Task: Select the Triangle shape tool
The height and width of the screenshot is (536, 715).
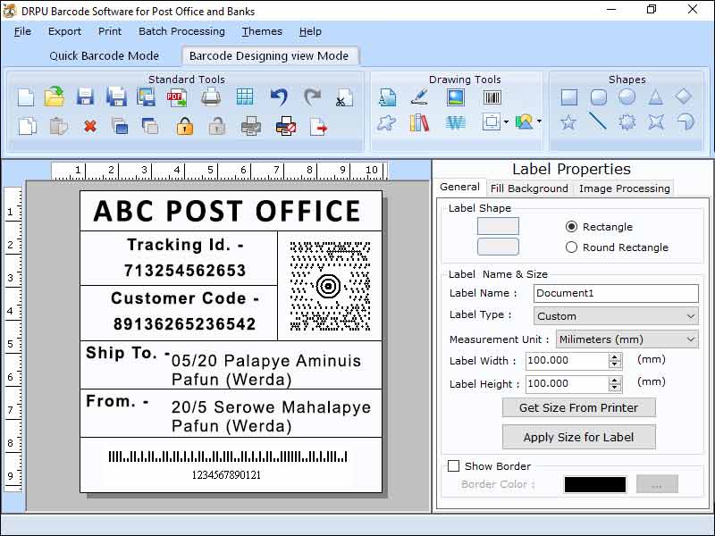Action: (x=655, y=96)
